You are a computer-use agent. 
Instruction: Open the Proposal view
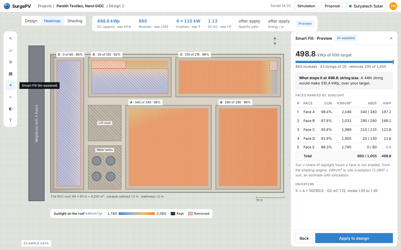tap(332, 6)
